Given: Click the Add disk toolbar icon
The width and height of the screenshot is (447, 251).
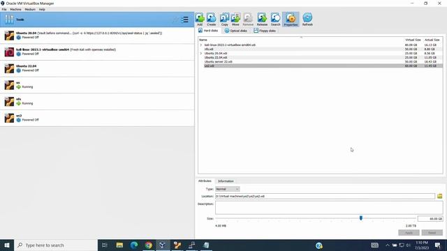Looking at the screenshot, I should click(200, 20).
